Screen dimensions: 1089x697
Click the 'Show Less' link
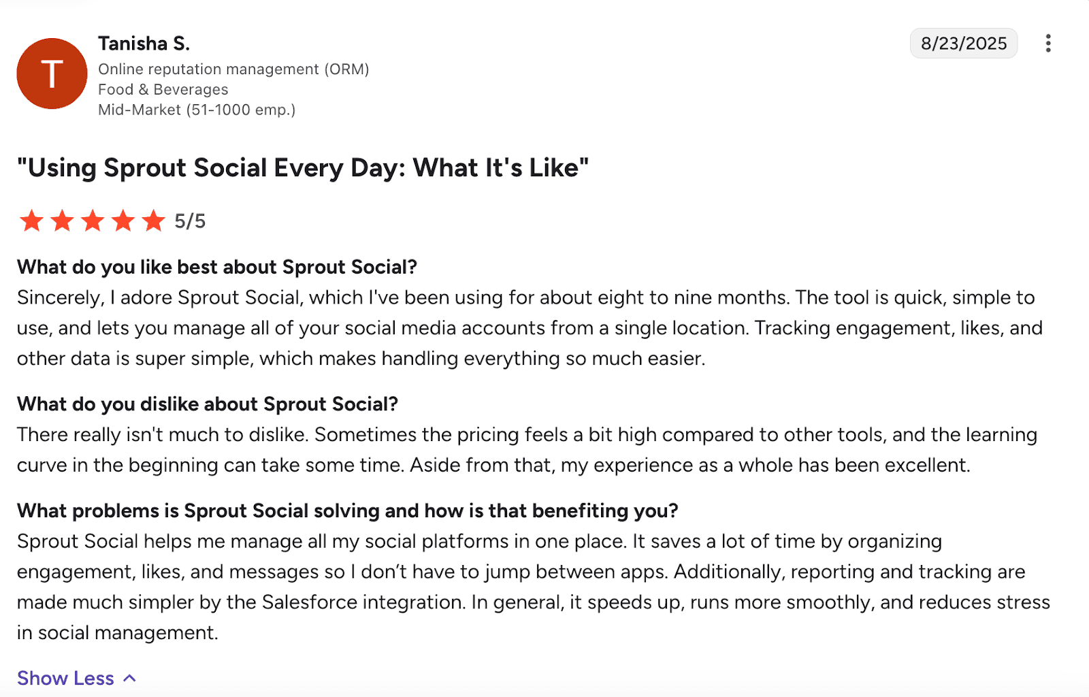[65, 678]
